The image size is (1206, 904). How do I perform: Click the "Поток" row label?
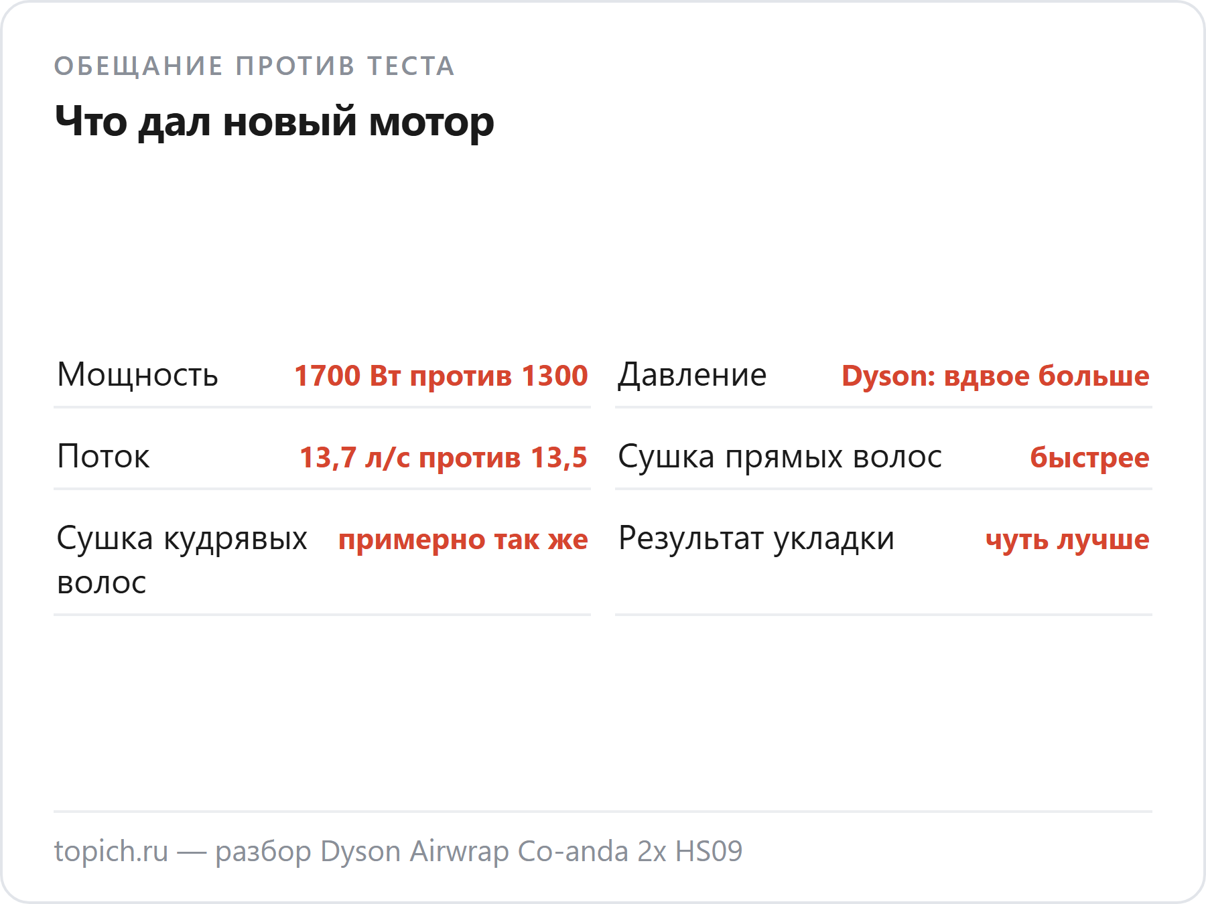[x=103, y=457]
